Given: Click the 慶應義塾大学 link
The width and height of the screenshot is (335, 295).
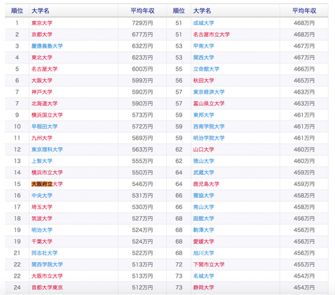Looking at the screenshot, I should [47, 46].
